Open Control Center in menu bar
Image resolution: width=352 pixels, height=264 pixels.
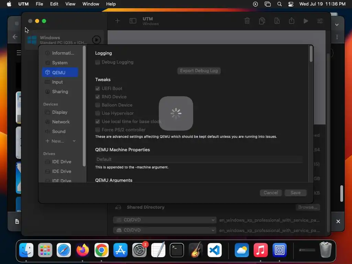(x=291, y=4)
